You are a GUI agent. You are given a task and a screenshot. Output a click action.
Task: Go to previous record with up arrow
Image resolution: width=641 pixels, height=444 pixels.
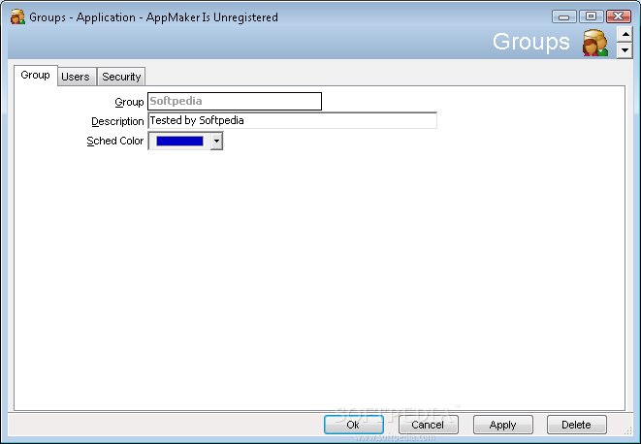[x=625, y=34]
